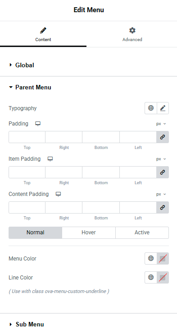Switch to the Content tab
The image size is (177, 335).
(x=43, y=34)
